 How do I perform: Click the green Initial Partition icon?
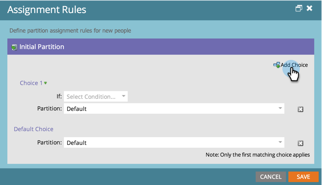(x=15, y=47)
